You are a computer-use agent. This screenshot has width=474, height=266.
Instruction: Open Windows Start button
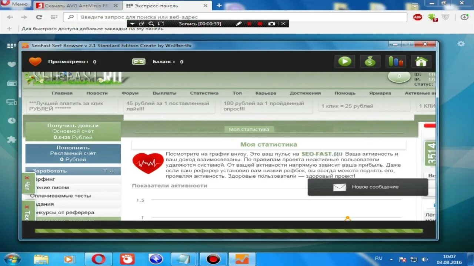point(12,259)
